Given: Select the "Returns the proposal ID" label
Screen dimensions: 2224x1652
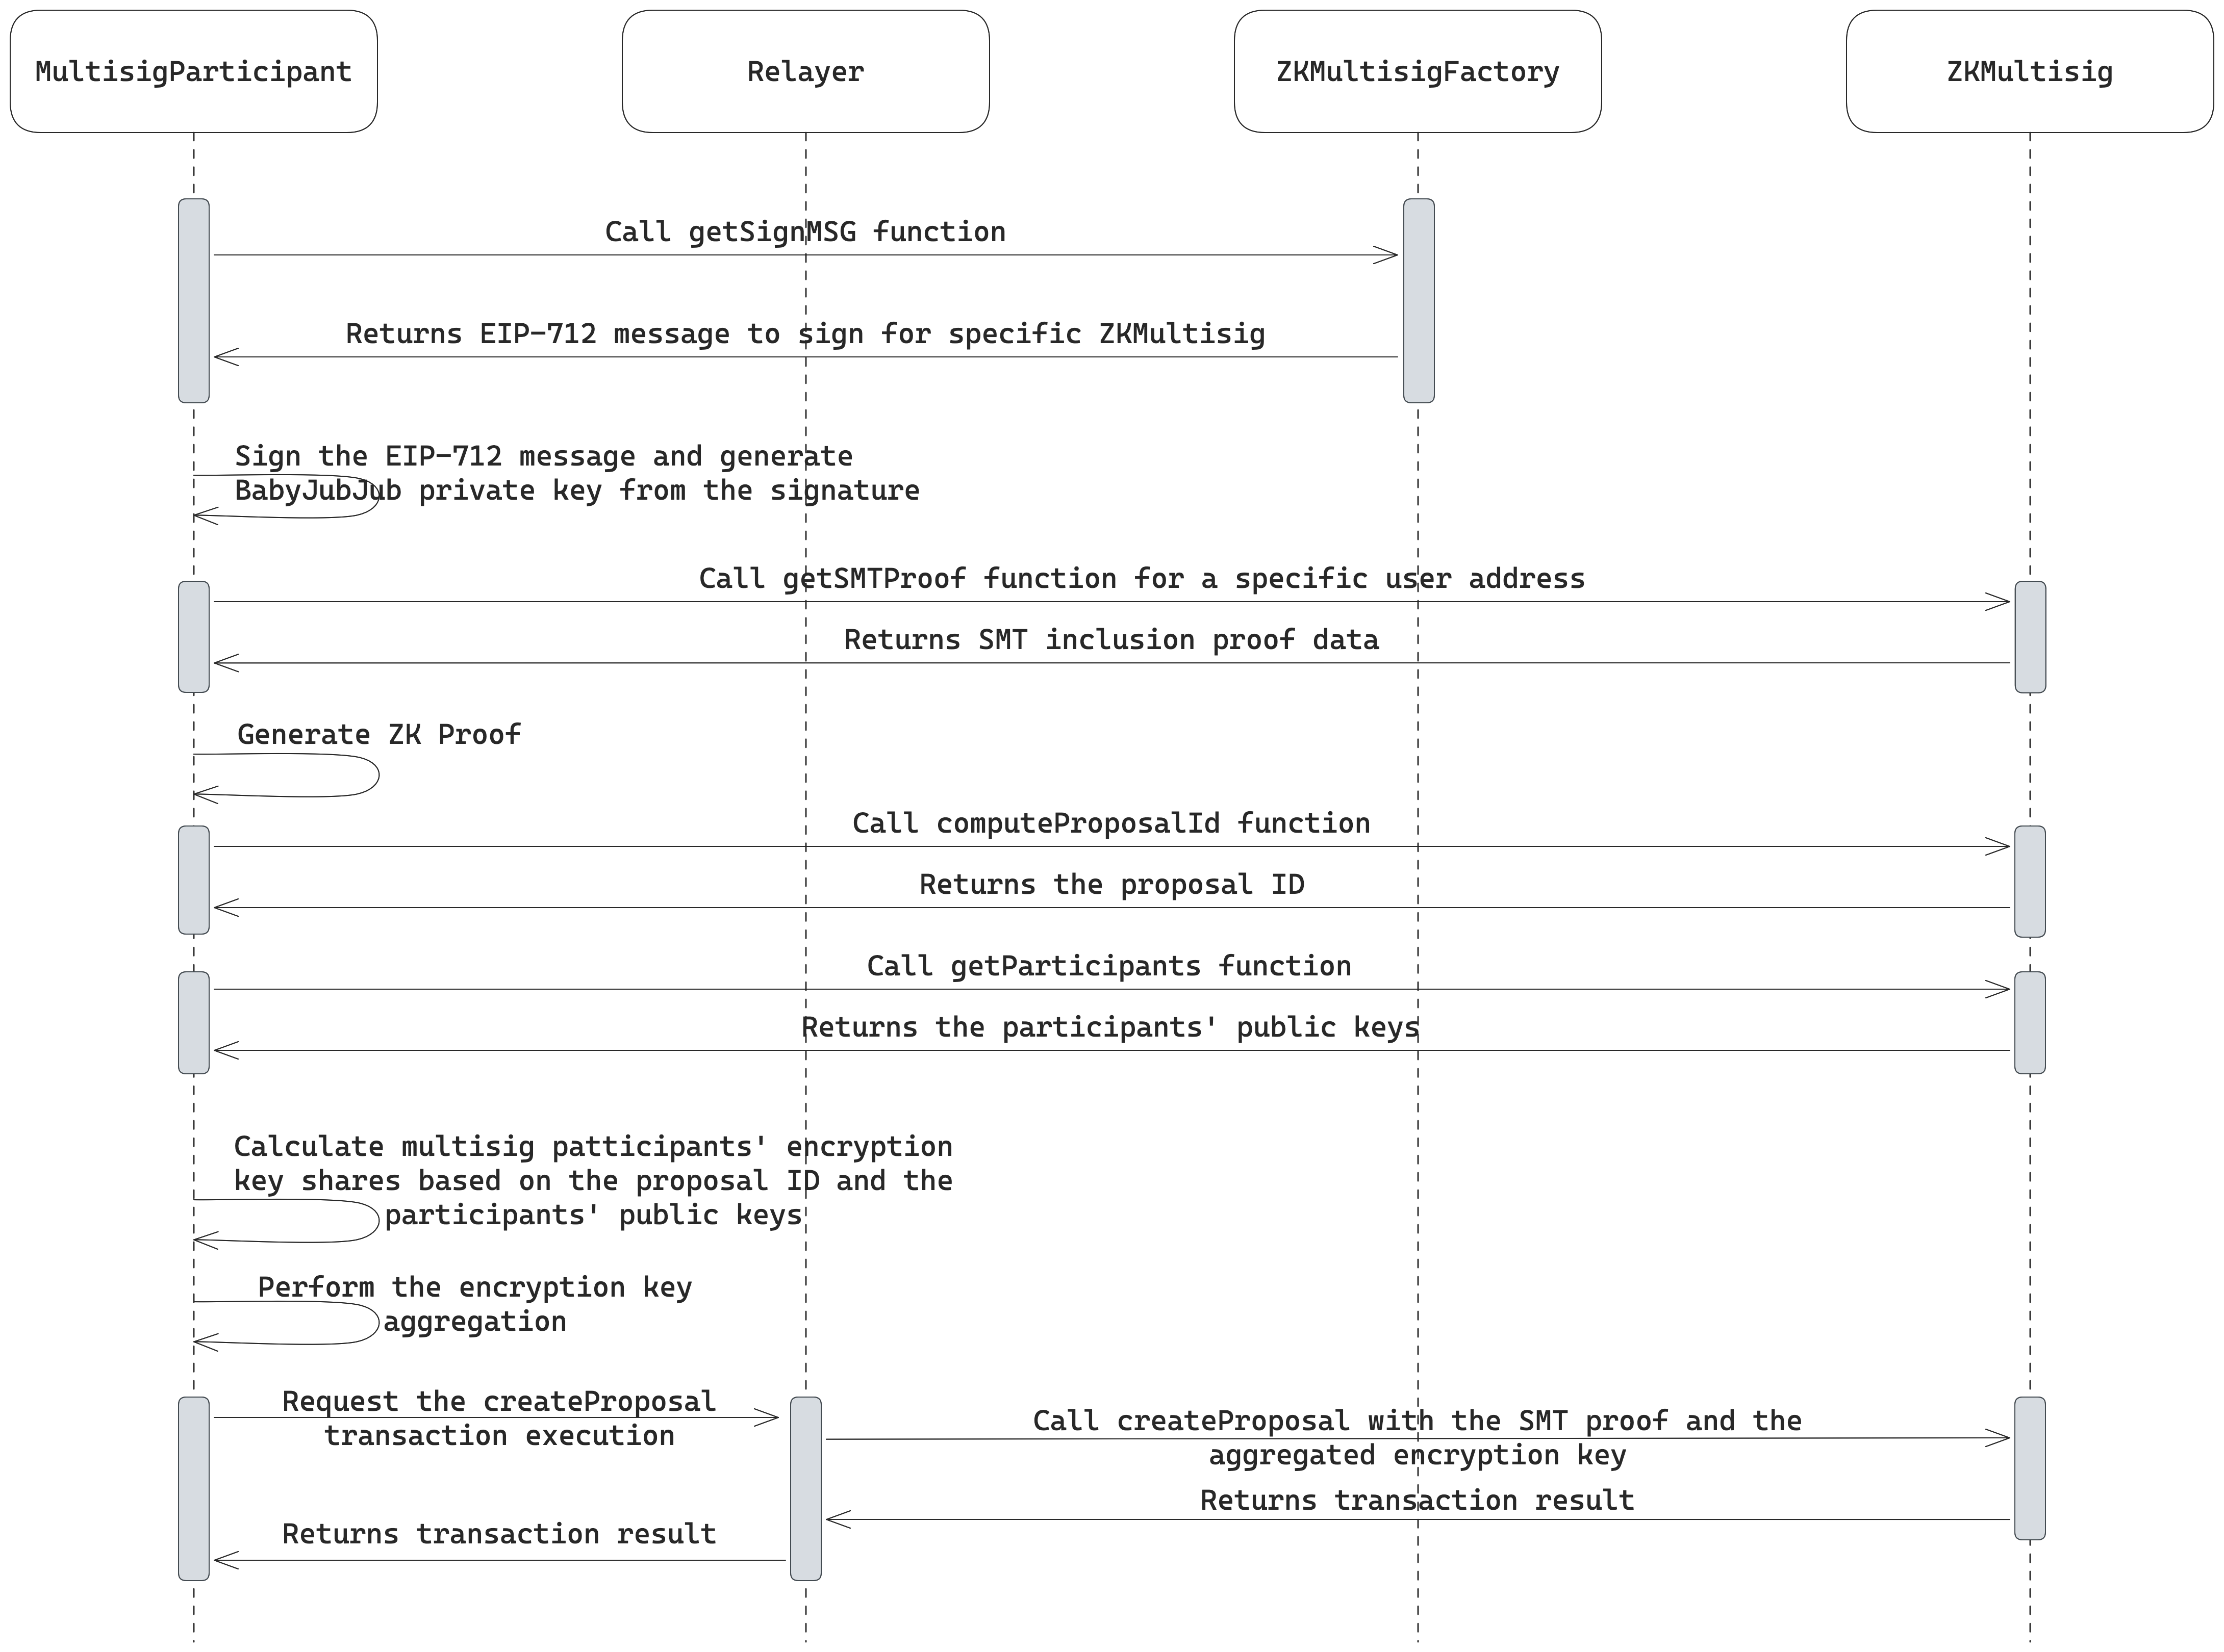Looking at the screenshot, I should [x=1110, y=885].
